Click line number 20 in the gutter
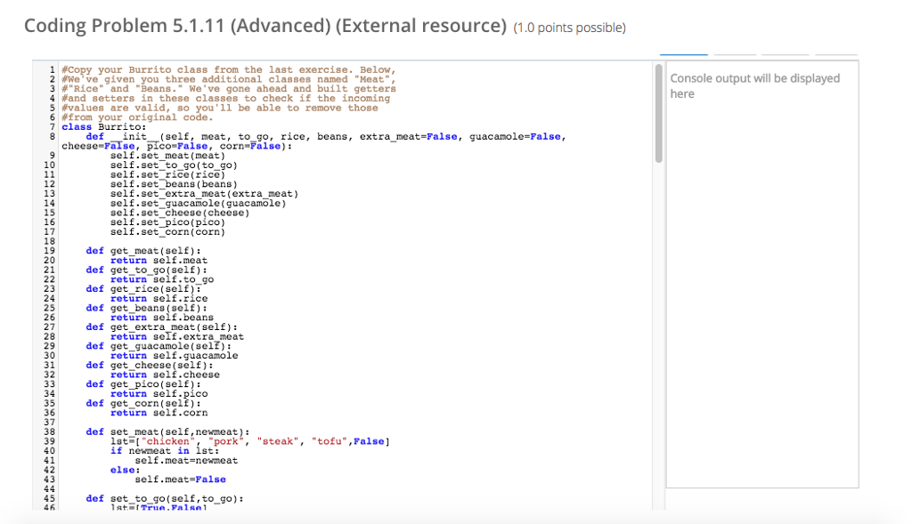This screenshot has height=524, width=912. tap(49, 260)
